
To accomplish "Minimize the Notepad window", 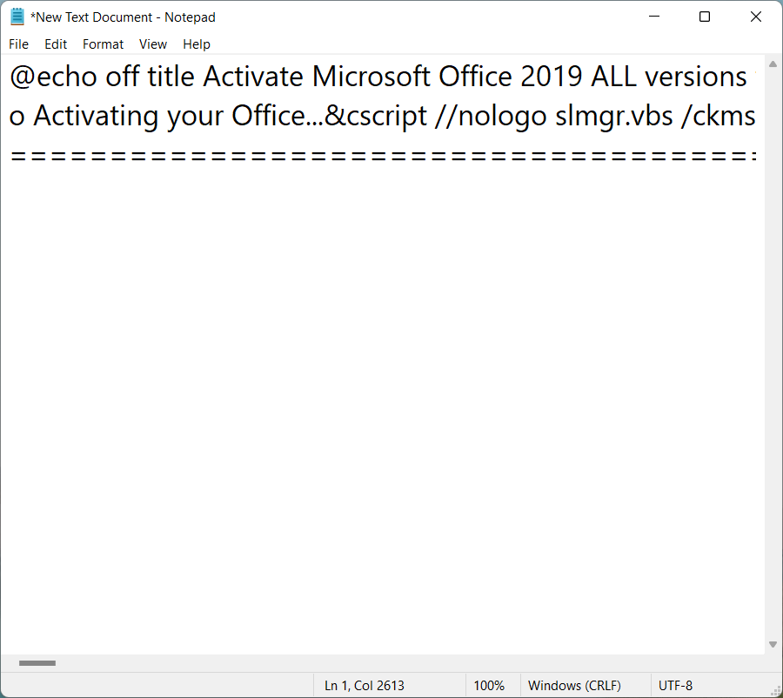I will (654, 17).
